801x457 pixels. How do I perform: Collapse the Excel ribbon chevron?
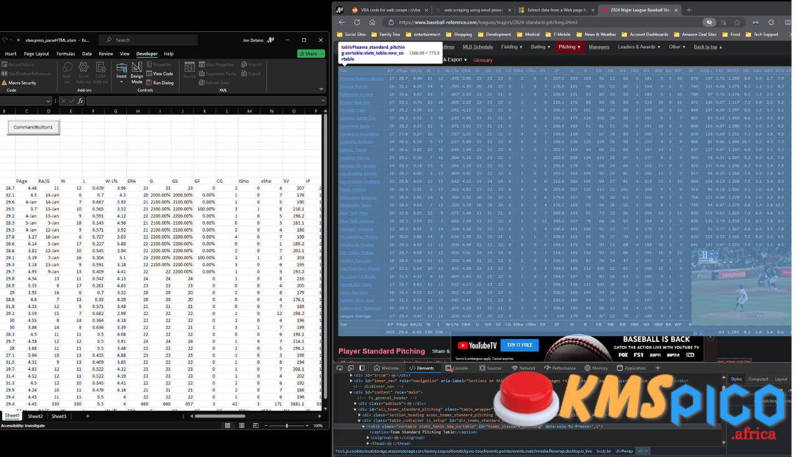pyautogui.click(x=322, y=90)
